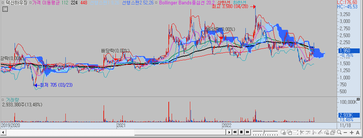Click the 하한선 legend label
Image resolution: width=363 pixels, height=138 pixels.
(x=240, y=3)
